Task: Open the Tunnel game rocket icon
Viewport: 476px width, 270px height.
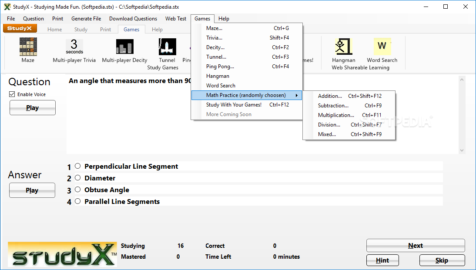Action: (x=167, y=47)
